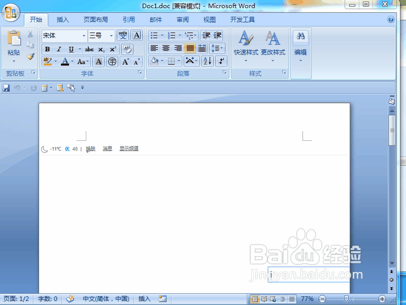Click the Grow Font icon
This screenshot has height=305, width=406.
tap(125, 62)
